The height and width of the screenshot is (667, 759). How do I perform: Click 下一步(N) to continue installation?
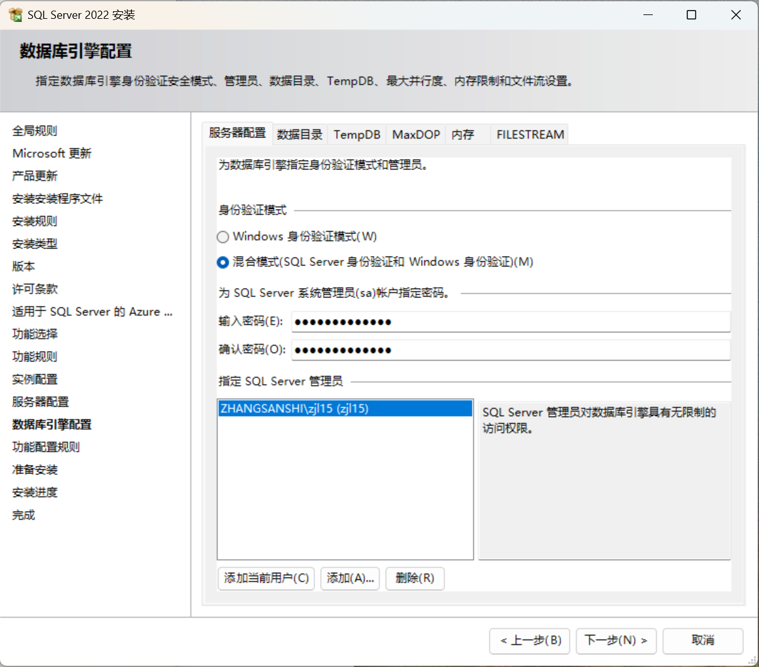click(616, 641)
